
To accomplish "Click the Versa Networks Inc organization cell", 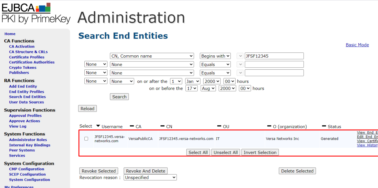I will tap(282, 139).
